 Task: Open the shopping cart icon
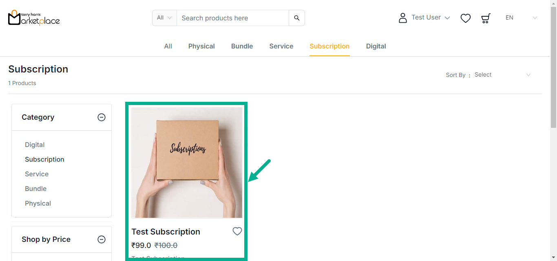(x=486, y=18)
